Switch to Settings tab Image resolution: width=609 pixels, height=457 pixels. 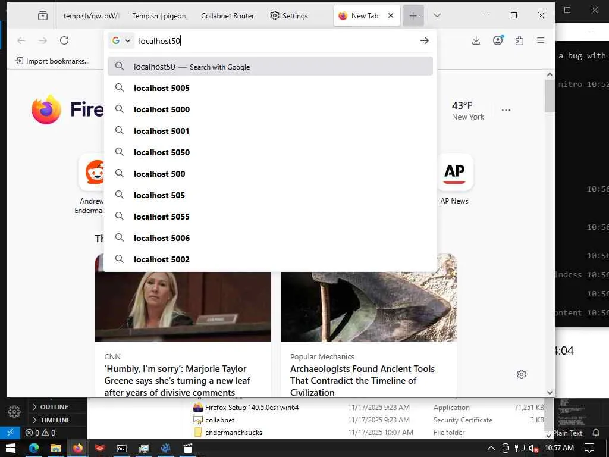pos(289,16)
